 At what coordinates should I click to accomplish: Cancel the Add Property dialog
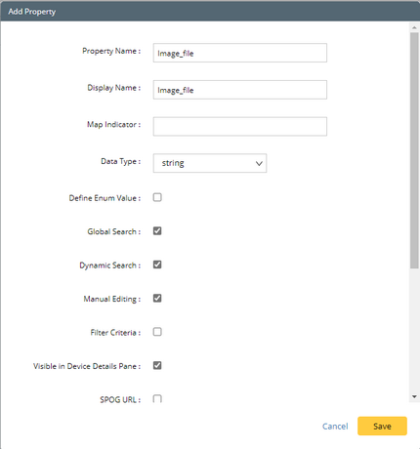coord(335,427)
